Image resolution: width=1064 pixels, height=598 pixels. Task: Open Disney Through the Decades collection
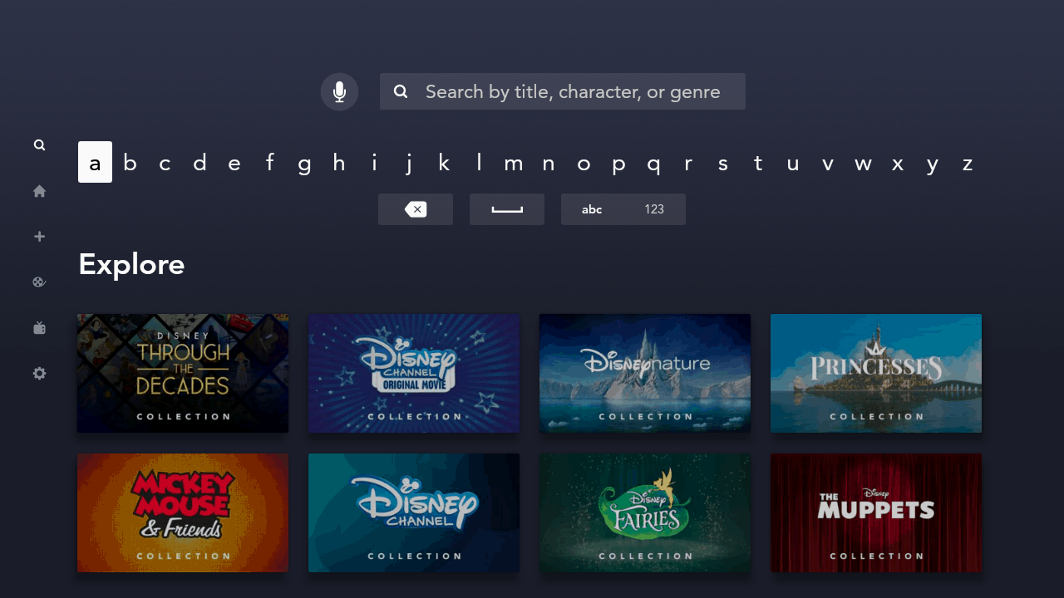[x=183, y=373]
